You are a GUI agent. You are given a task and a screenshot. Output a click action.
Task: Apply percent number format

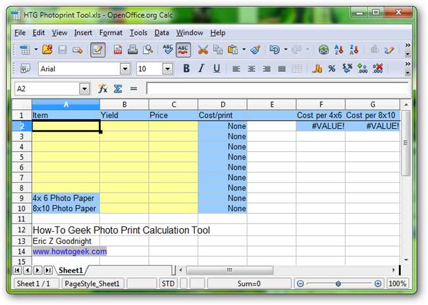tap(332, 68)
